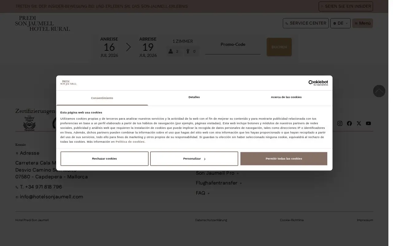
Task: Click phone number T. +34 971 818 796
Action: (39, 187)
